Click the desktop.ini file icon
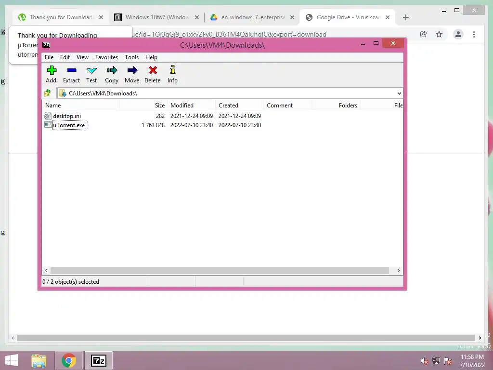The width and height of the screenshot is (493, 370). pyautogui.click(x=48, y=116)
